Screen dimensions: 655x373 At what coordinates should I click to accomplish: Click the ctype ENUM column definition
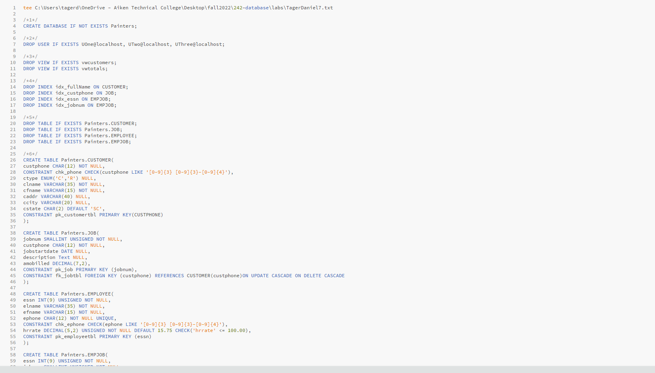[59, 178]
